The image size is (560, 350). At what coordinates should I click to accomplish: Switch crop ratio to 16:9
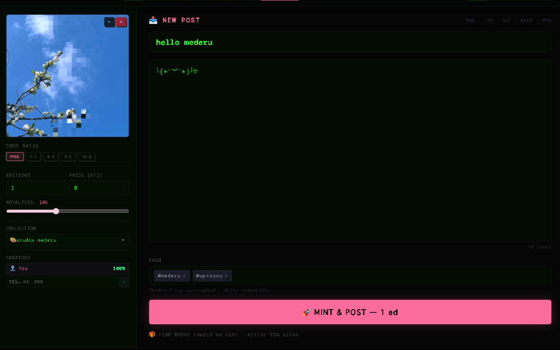(86, 157)
